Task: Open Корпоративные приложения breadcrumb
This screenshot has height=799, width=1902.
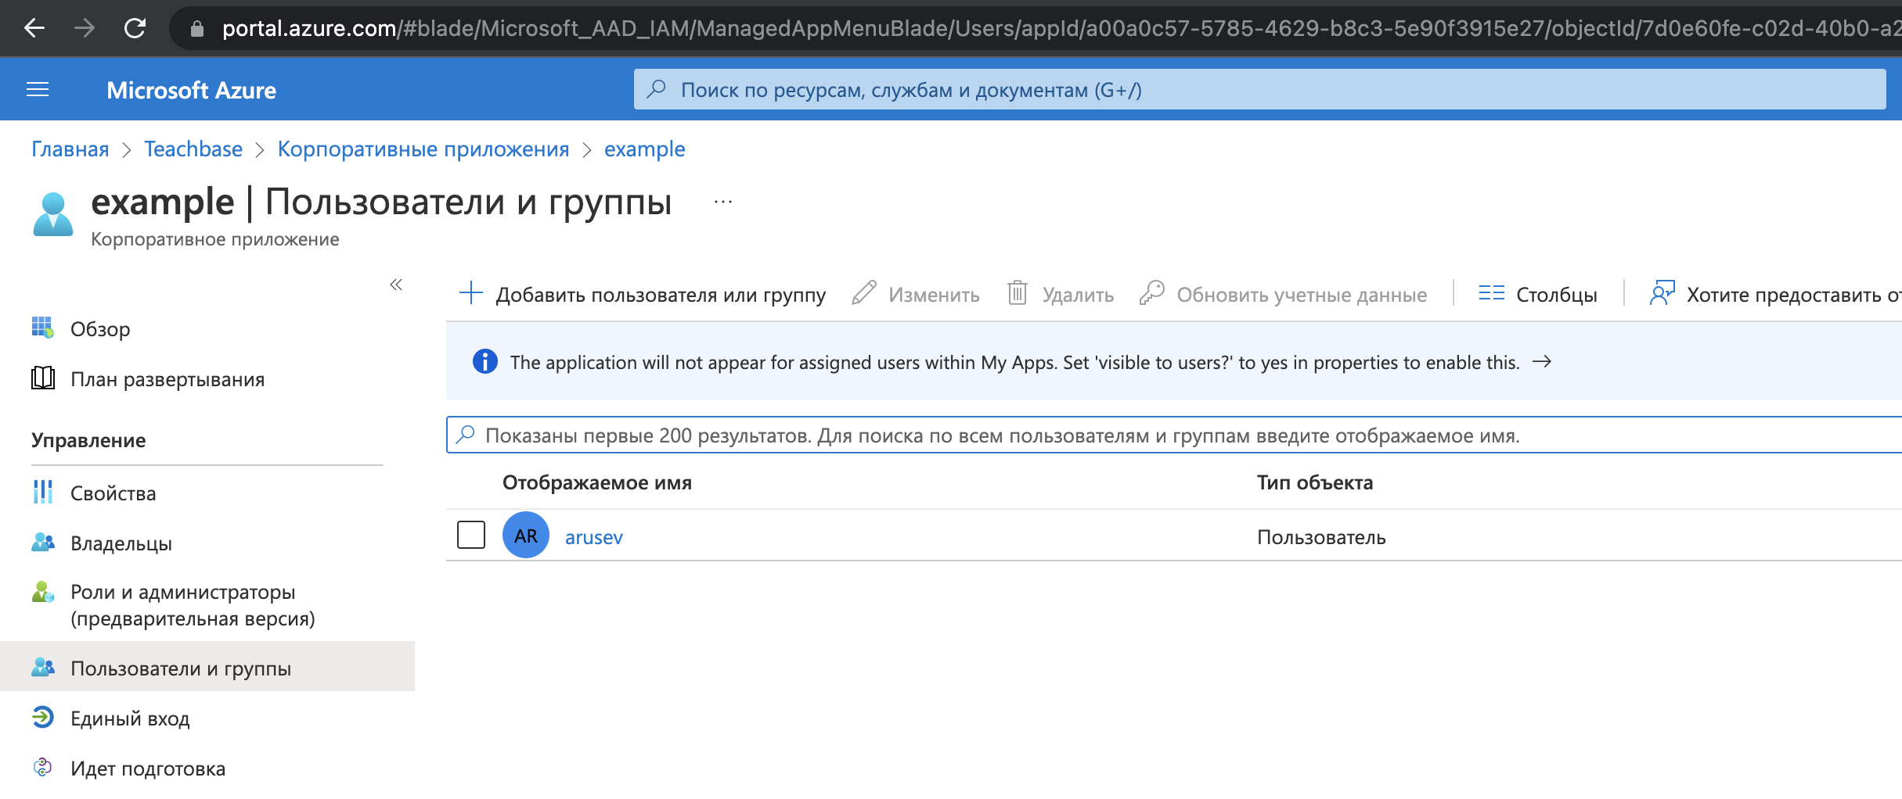Action: (x=423, y=149)
